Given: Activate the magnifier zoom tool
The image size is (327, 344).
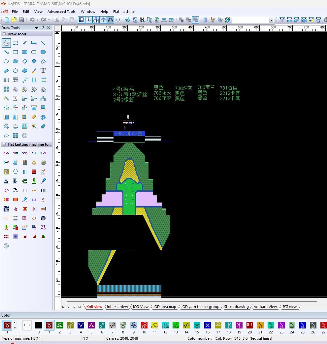Looking at the screenshot, I should coord(6,126).
